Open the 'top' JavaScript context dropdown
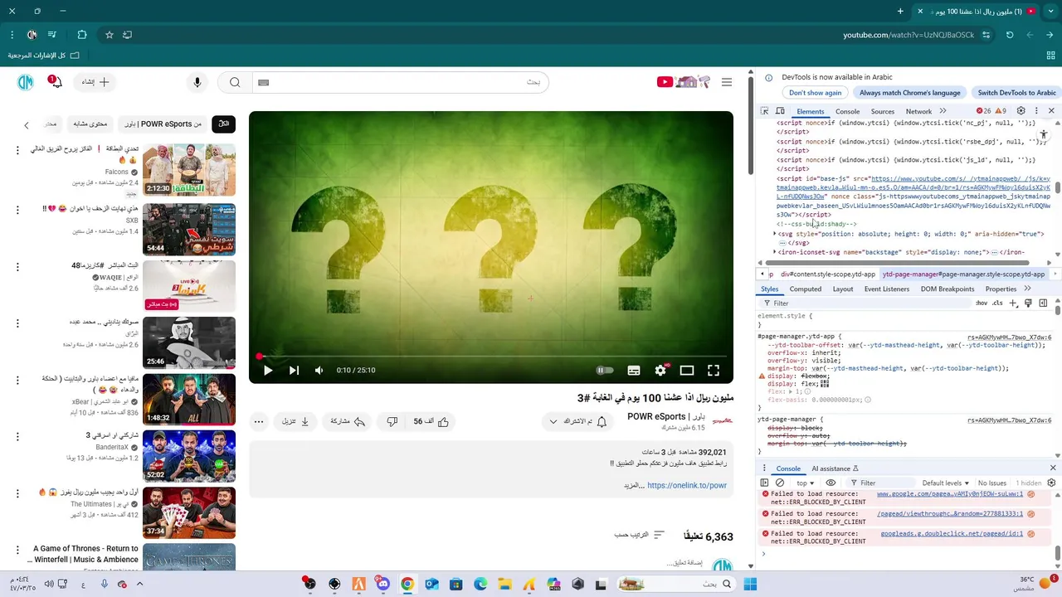The image size is (1062, 597). 806,483
